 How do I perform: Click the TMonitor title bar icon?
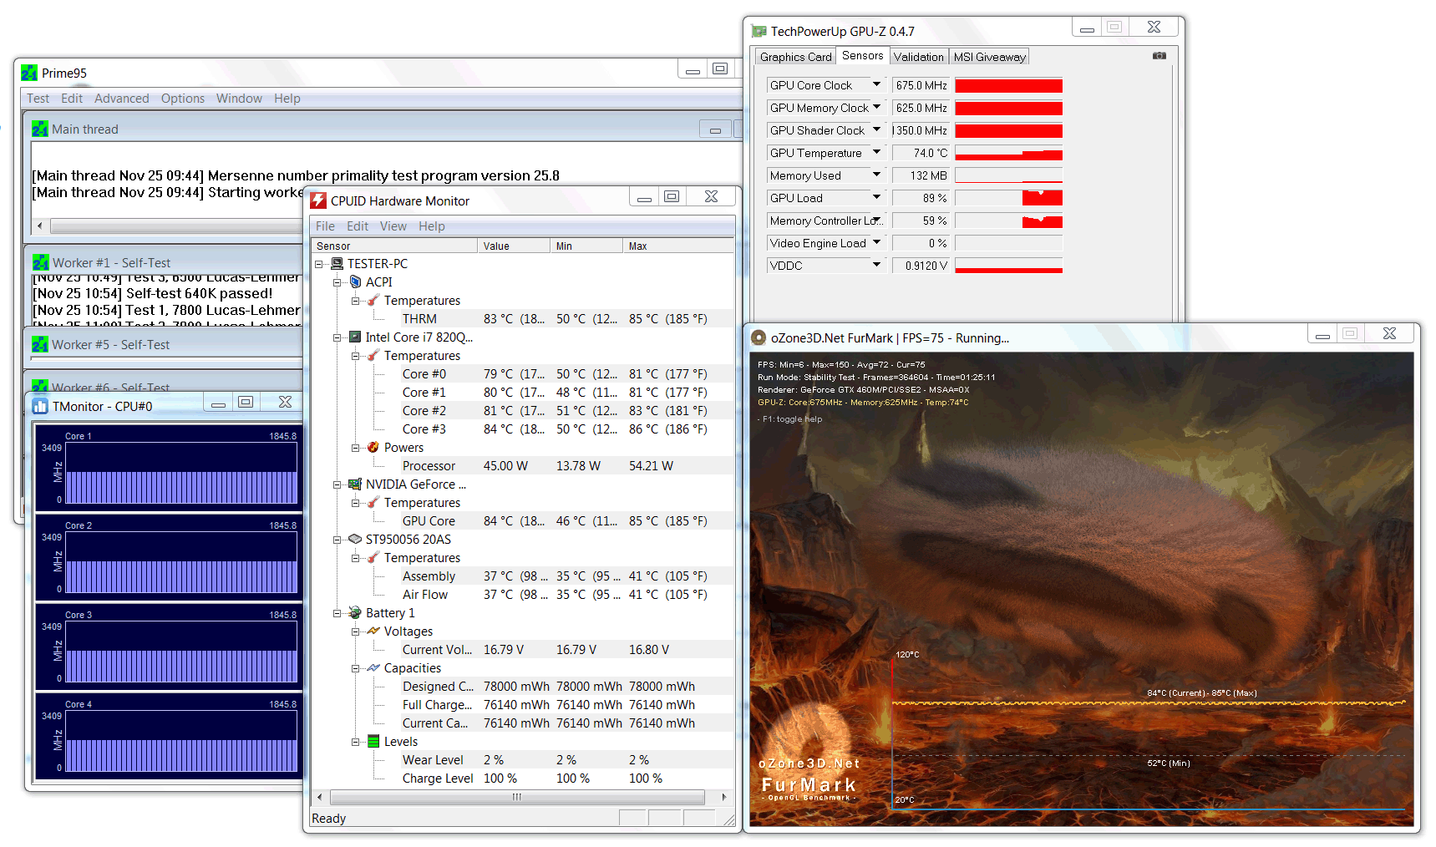click(x=40, y=407)
